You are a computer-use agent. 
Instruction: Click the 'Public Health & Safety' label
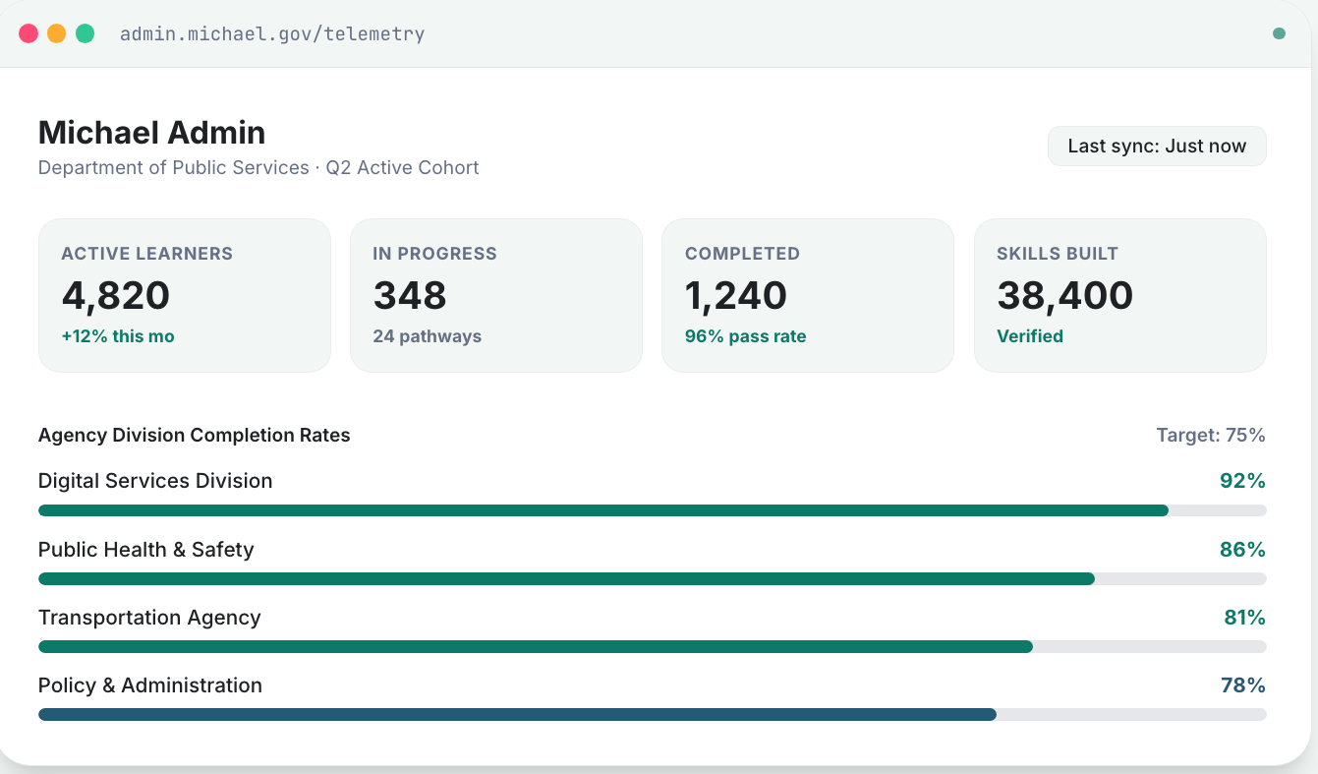pos(146,550)
